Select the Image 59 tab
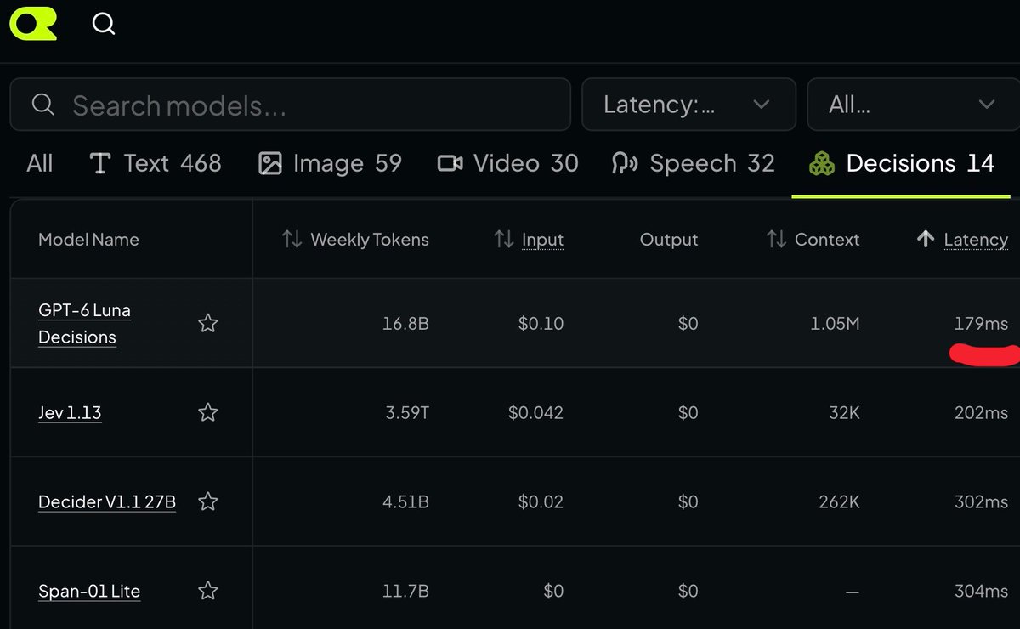This screenshot has height=629, width=1020. [x=330, y=163]
